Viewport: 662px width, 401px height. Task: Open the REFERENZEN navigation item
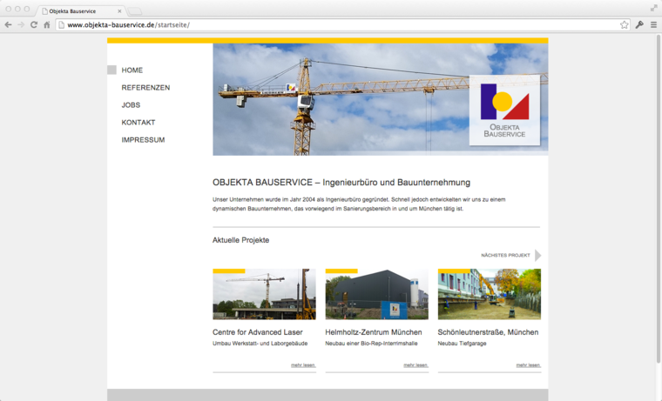point(145,87)
